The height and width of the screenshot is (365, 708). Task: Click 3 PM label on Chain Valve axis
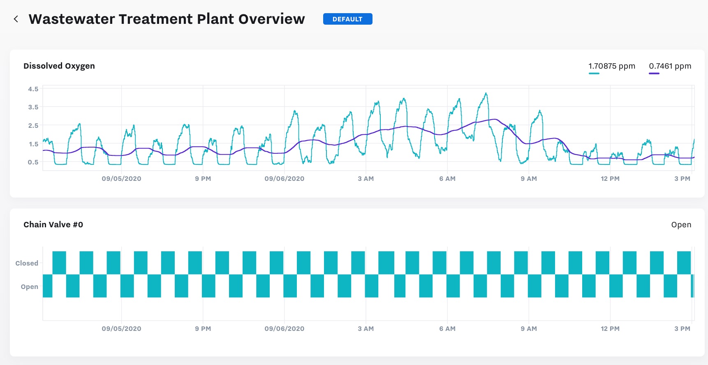[x=683, y=328]
